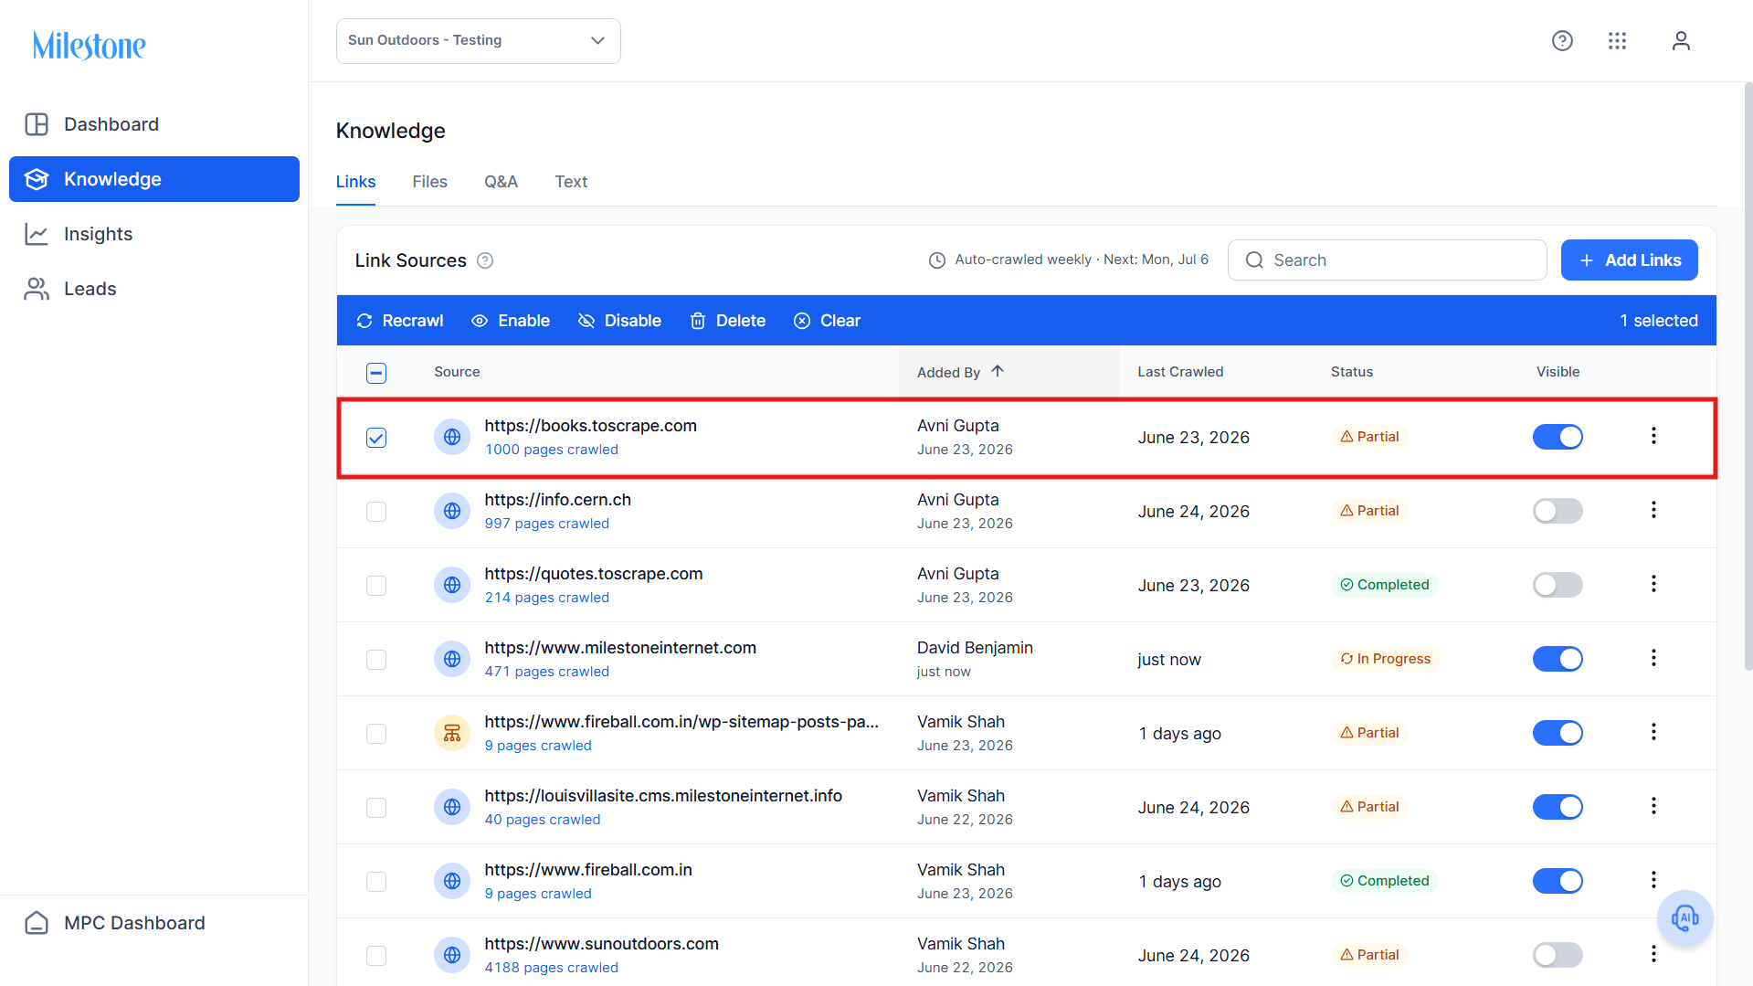Open more options for https://www.fireball.com.in row
The width and height of the screenshot is (1753, 986).
(1653, 880)
